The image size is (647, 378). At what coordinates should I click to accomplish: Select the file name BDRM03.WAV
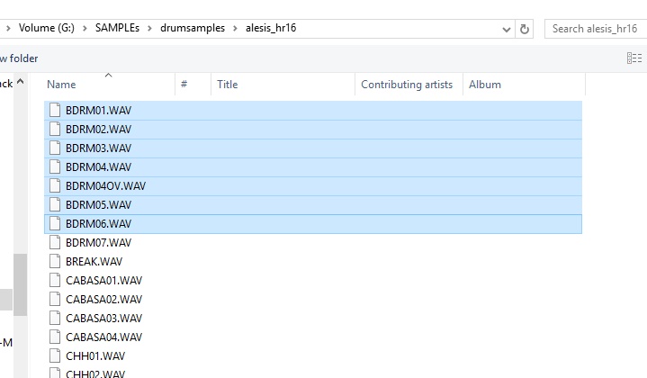99,148
